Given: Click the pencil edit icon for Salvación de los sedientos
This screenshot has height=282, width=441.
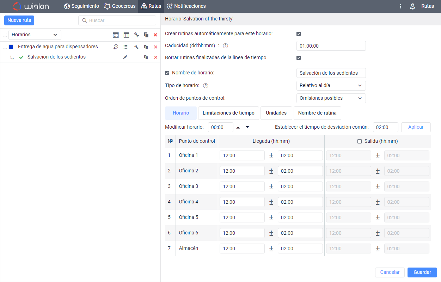Looking at the screenshot, I should point(125,57).
